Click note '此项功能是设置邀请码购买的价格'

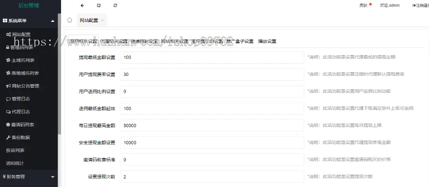coord(357,160)
